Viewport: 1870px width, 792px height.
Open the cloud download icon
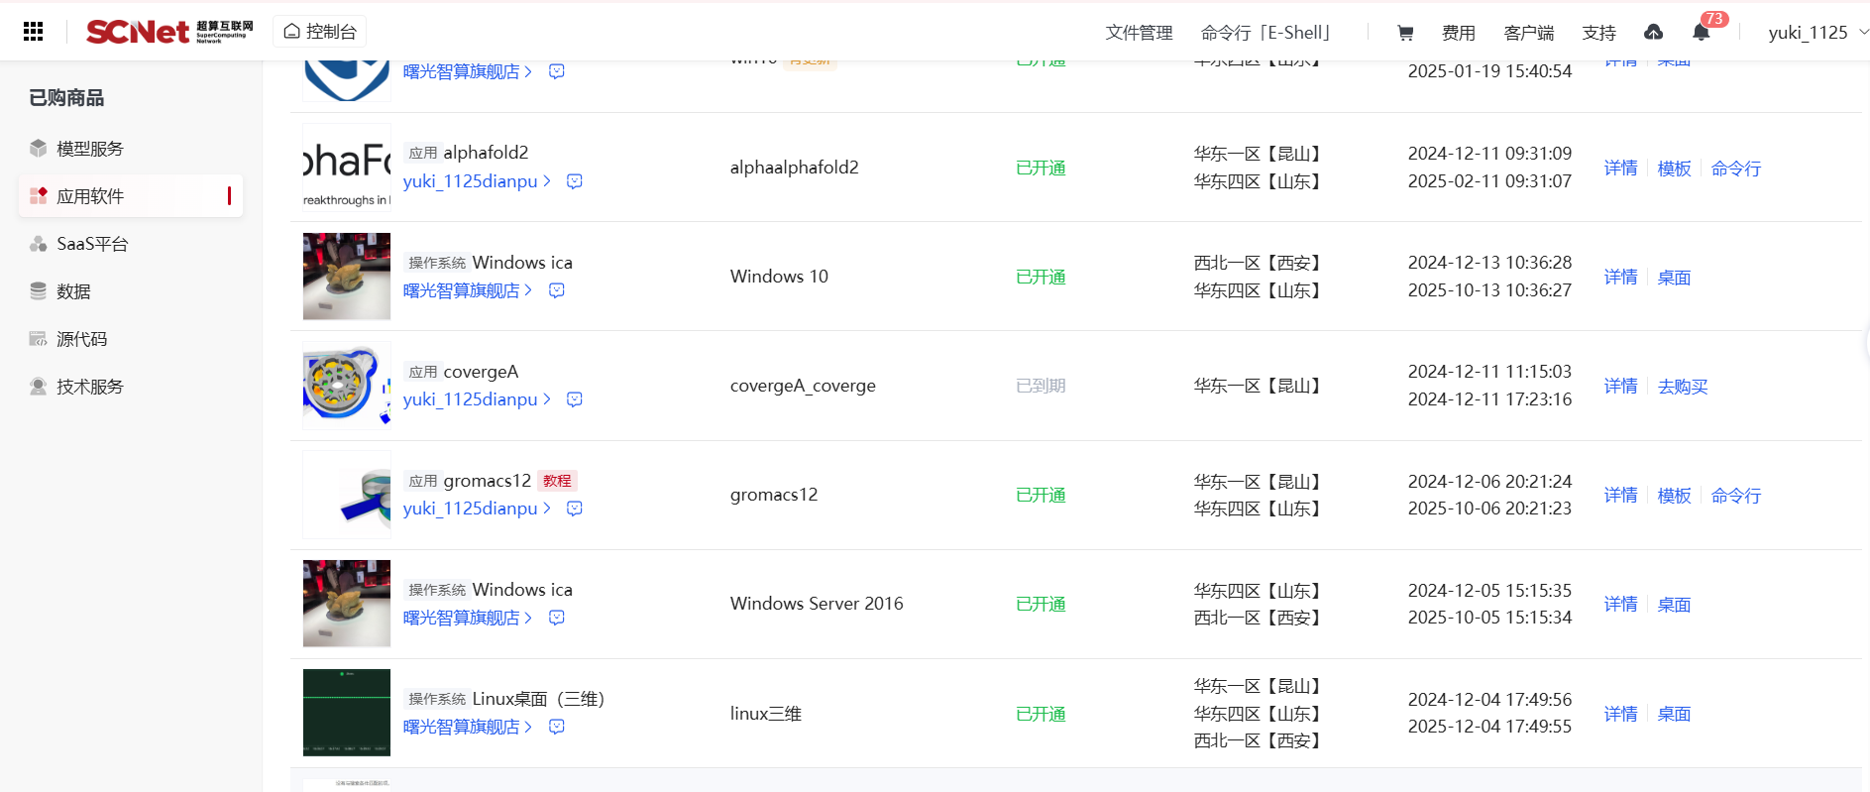click(1653, 33)
